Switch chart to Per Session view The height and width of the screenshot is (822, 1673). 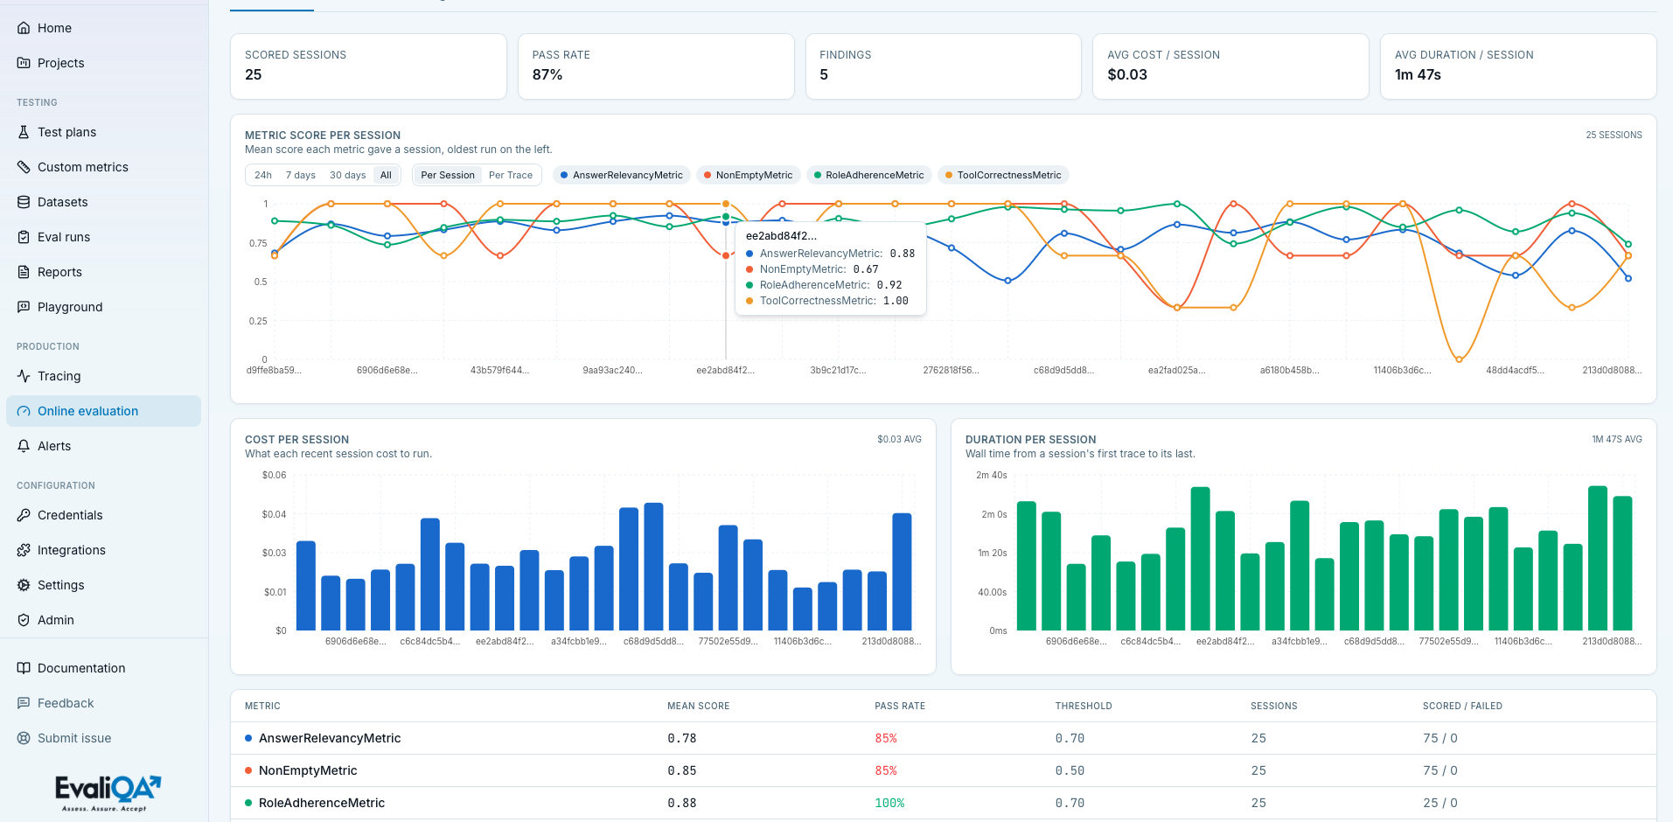pyautogui.click(x=448, y=175)
